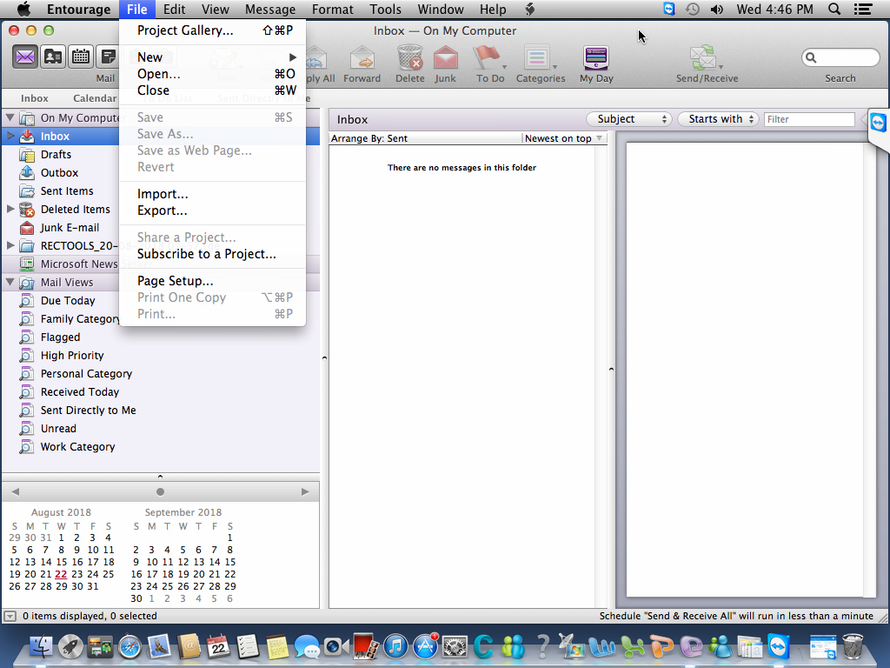Click status bar progress toggle icon
The width and height of the screenshot is (890, 668).
pyautogui.click(x=10, y=616)
